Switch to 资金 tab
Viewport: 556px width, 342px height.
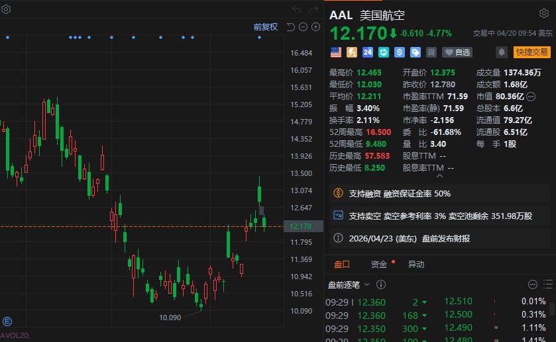[x=378, y=264]
